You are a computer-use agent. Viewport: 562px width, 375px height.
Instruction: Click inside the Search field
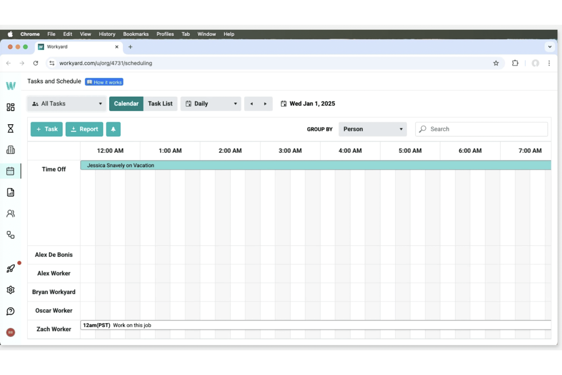tap(481, 129)
